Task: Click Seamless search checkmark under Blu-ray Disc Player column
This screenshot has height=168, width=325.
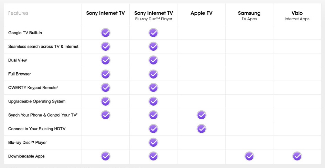Action: (153, 47)
